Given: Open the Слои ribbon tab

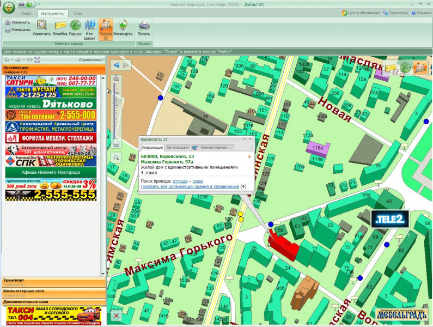Looking at the screenshot, I should click(x=78, y=13).
